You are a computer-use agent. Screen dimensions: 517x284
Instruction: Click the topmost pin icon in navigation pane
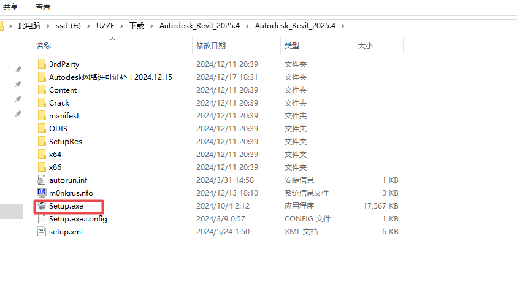point(18,69)
